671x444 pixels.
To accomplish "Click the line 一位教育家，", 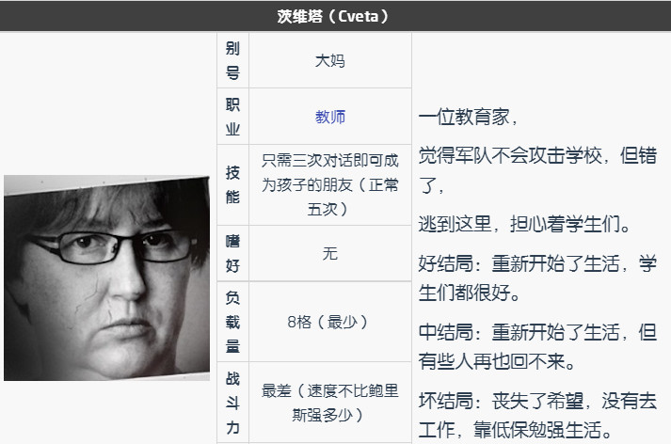I will 469,117.
